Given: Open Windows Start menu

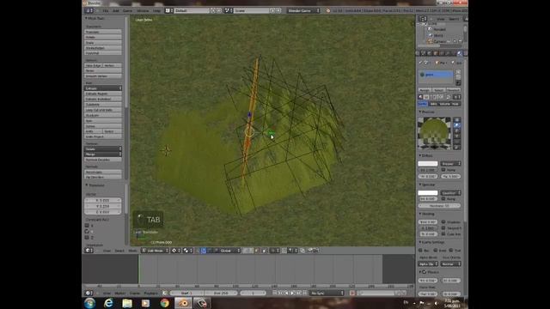Looking at the screenshot, I should tap(89, 303).
